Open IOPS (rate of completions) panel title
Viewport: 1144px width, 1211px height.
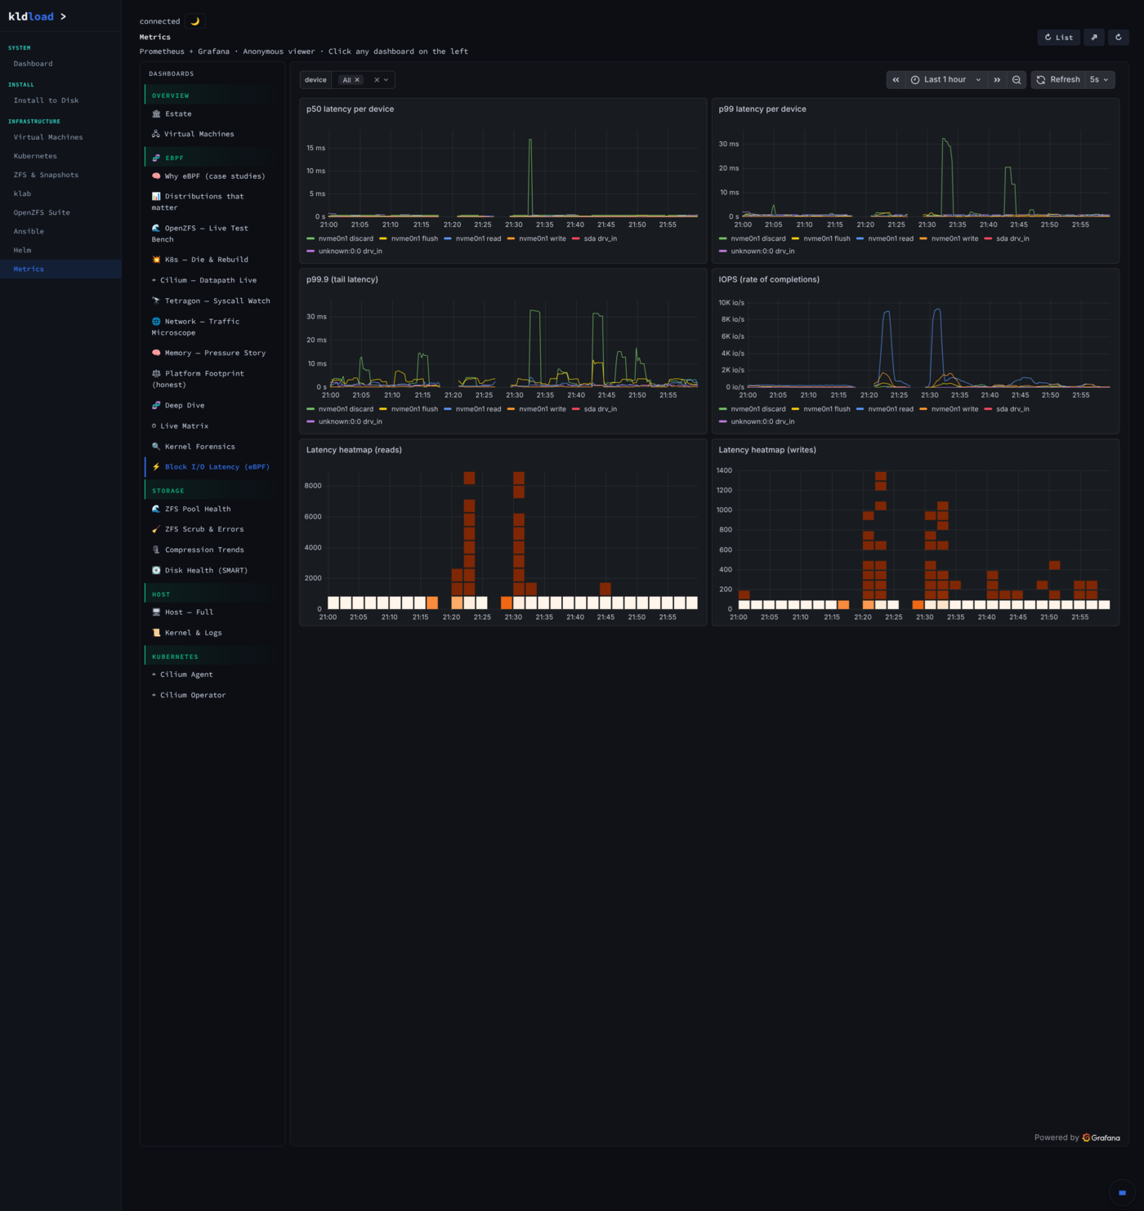(769, 279)
